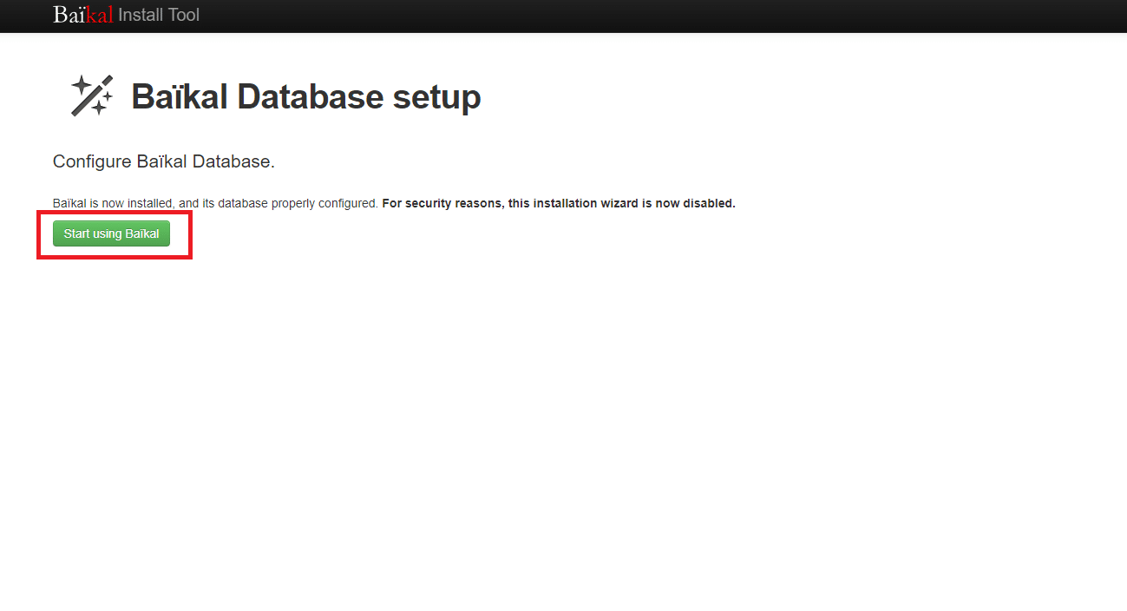Select the Baïkal Database setup heading
Screen dimensions: 1127x611
click(306, 96)
